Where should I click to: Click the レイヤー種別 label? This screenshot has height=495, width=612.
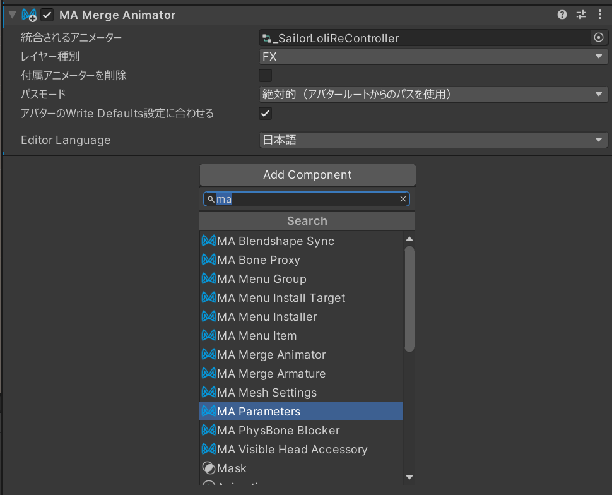point(50,57)
